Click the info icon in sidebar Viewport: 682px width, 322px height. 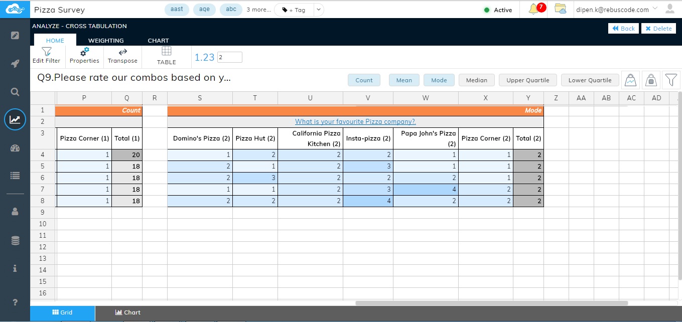15,268
